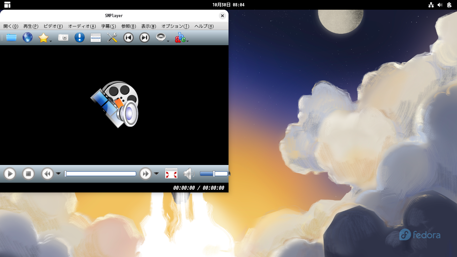Expand the arrow beside the rewind button
The image size is (457, 257).
[x=58, y=173]
